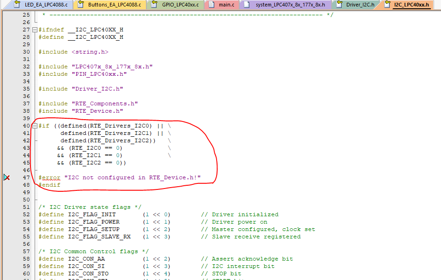The width and height of the screenshot is (441, 280).
Task: Click defined(RTE_Drivers_I2C2) on line 42
Action: pos(106,140)
